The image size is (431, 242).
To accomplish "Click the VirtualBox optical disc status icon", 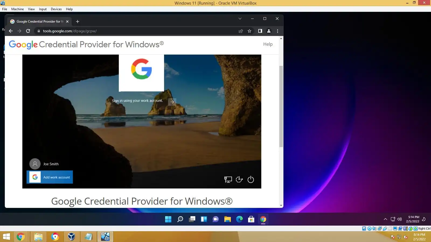I will (370, 229).
